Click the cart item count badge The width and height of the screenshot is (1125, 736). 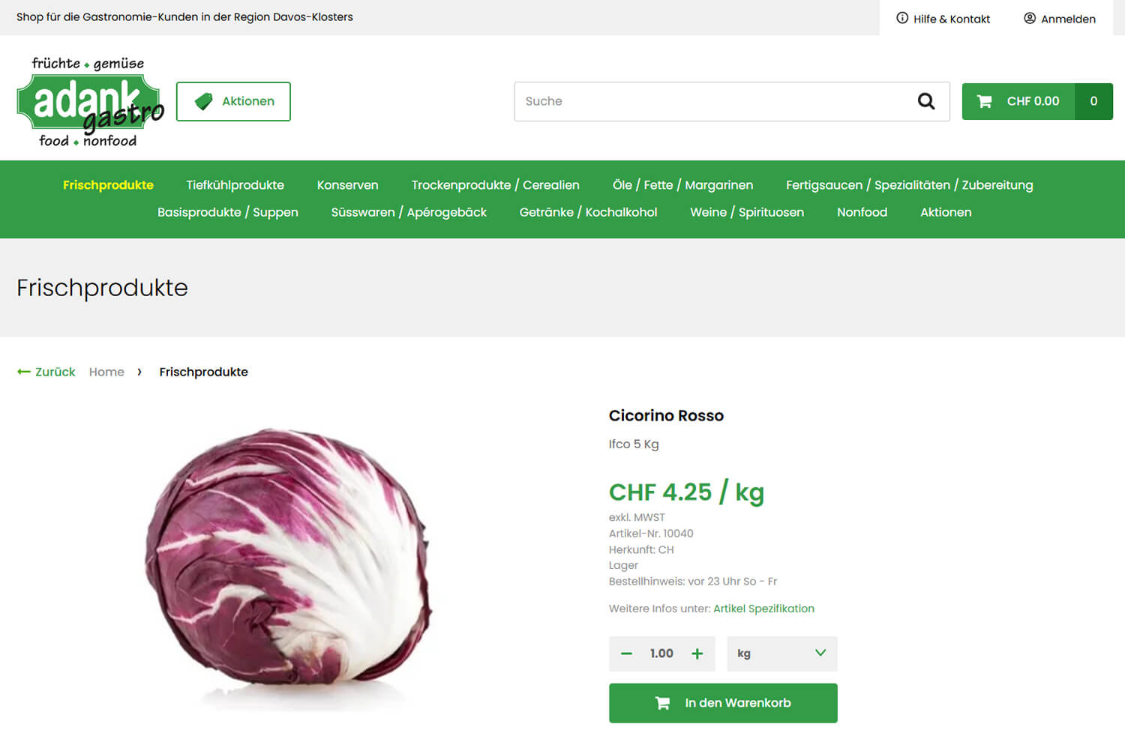click(1093, 101)
